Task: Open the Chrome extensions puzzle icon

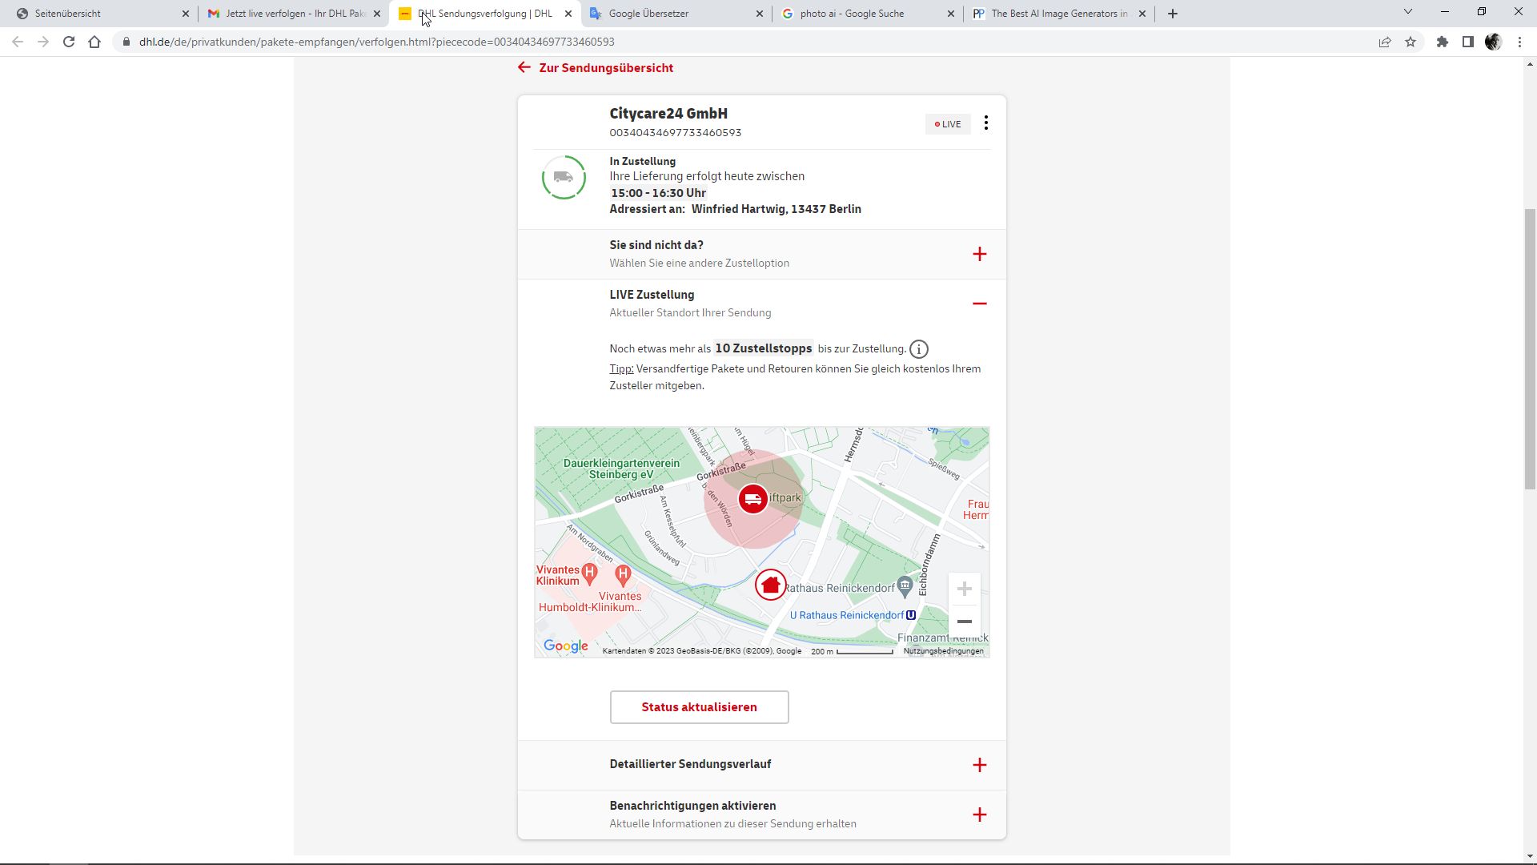Action: point(1443,42)
